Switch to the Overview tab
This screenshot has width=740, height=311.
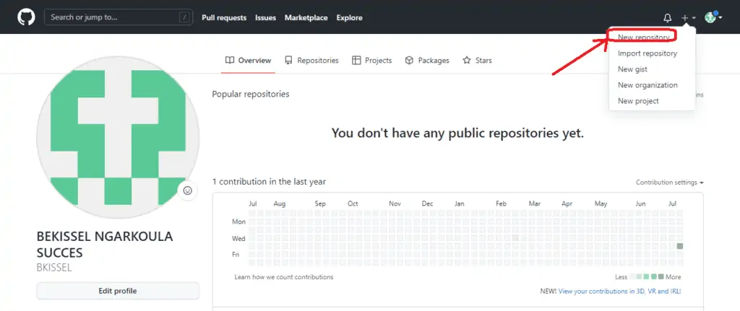coord(249,61)
